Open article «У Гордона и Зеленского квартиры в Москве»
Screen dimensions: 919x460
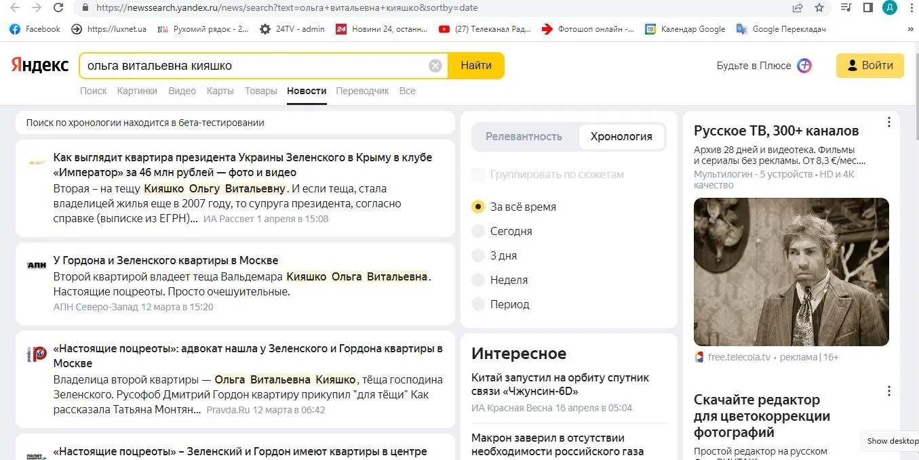pos(165,260)
